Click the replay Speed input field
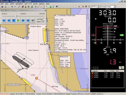126x95 pixels. coord(43,22)
